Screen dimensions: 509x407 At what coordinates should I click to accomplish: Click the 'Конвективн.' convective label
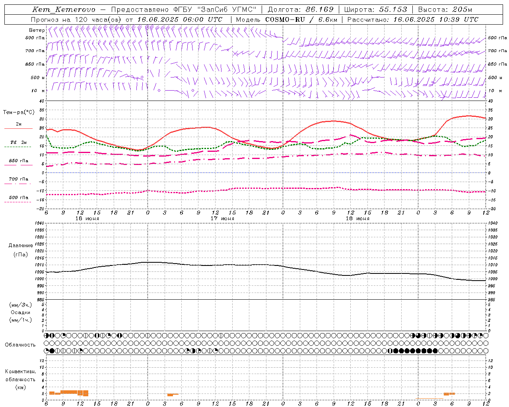20,372
